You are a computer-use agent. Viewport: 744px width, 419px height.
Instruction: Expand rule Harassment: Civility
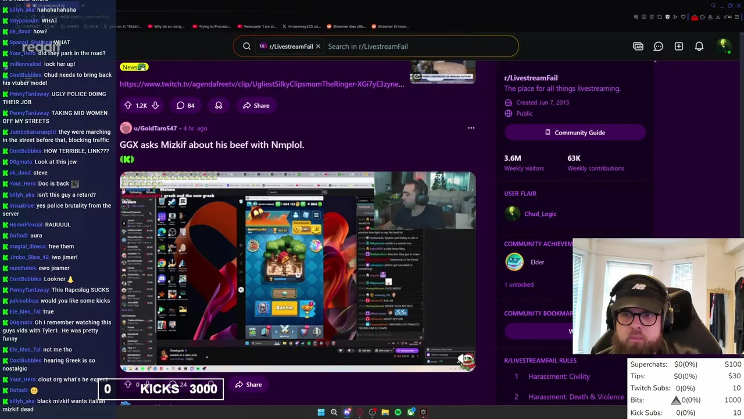(x=559, y=377)
